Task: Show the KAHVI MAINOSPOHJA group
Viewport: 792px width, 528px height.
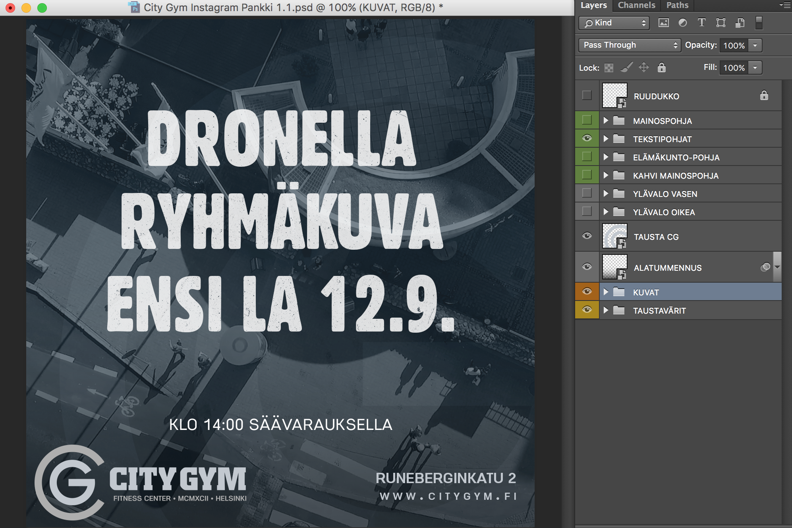Action: tap(587, 175)
